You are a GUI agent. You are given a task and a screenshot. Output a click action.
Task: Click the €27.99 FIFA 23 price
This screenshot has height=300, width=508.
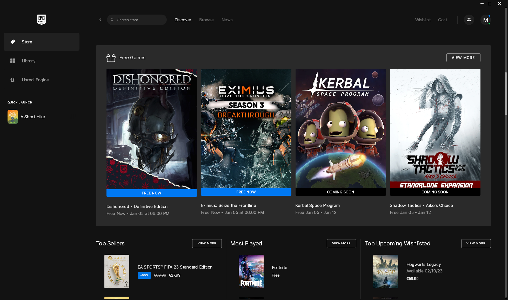pos(175,275)
